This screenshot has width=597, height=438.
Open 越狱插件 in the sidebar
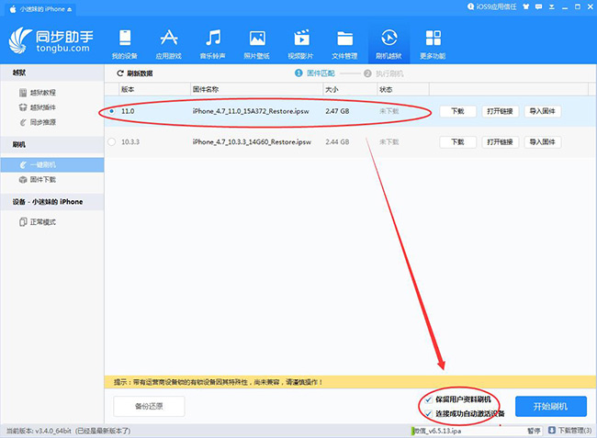pyautogui.click(x=38, y=107)
